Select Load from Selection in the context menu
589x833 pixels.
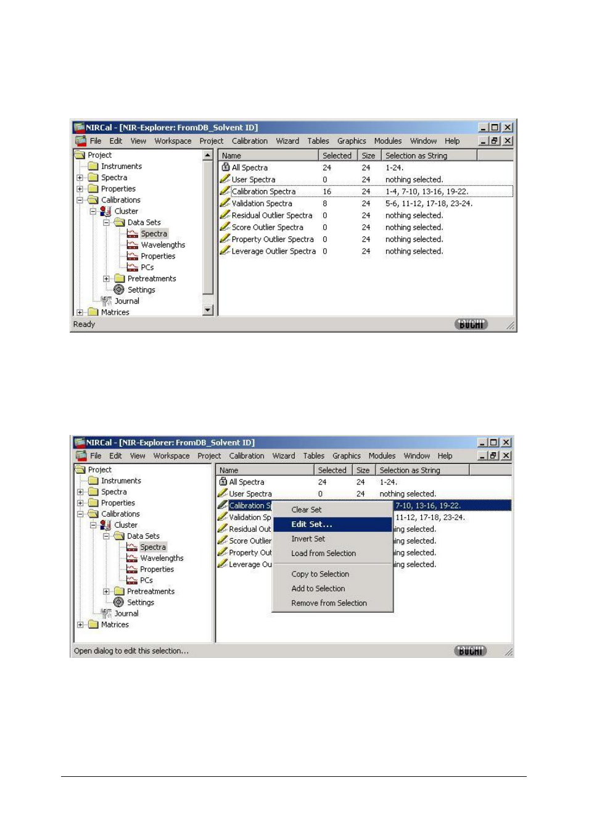(332, 553)
